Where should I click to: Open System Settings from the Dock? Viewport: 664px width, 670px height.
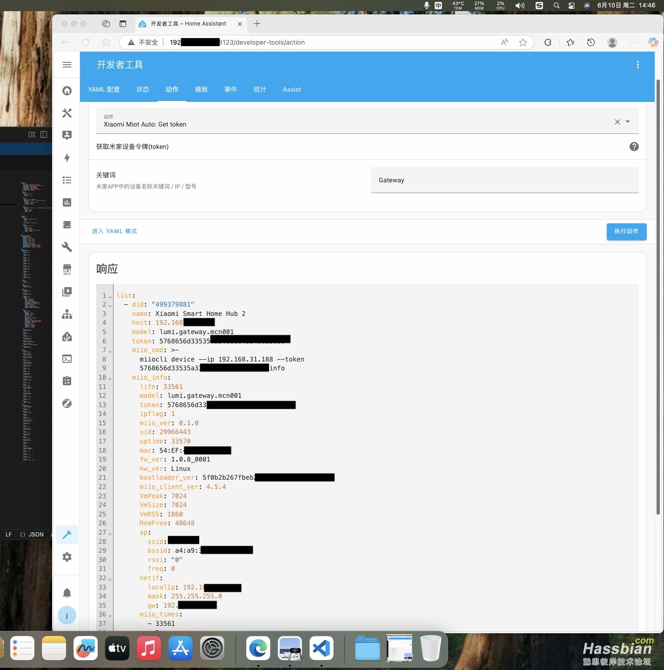point(212,648)
